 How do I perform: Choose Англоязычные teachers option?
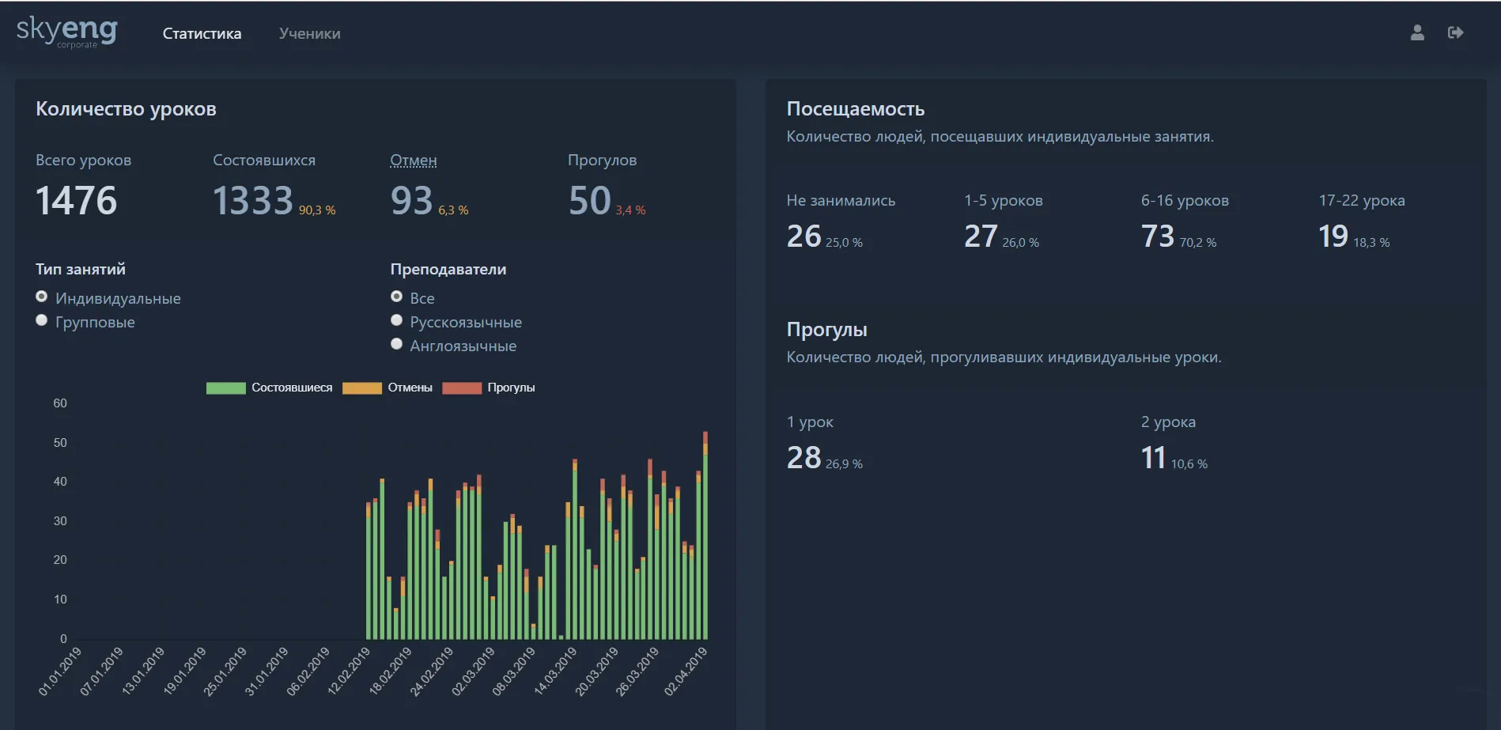pos(397,344)
